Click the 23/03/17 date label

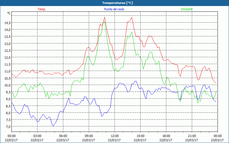[x=217, y=140]
